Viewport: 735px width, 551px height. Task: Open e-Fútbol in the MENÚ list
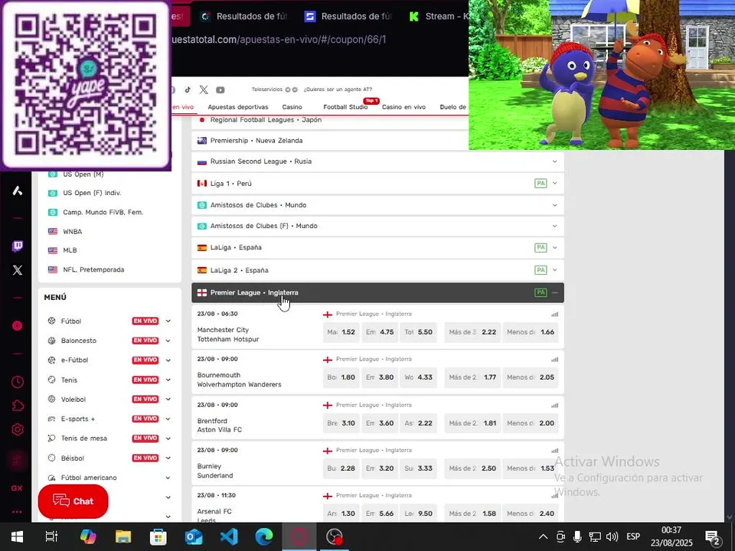tap(74, 360)
